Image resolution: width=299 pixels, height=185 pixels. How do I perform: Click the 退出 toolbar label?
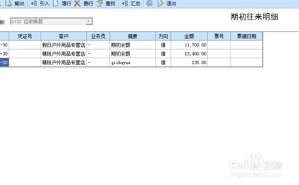point(171,4)
